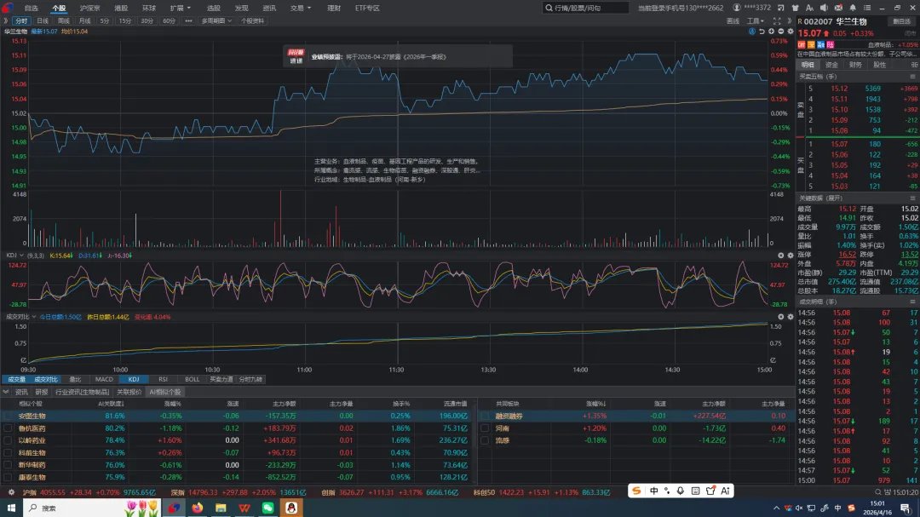Click the minus zoom-out icon above the chart
The width and height of the screenshot is (920, 517).
780,32
